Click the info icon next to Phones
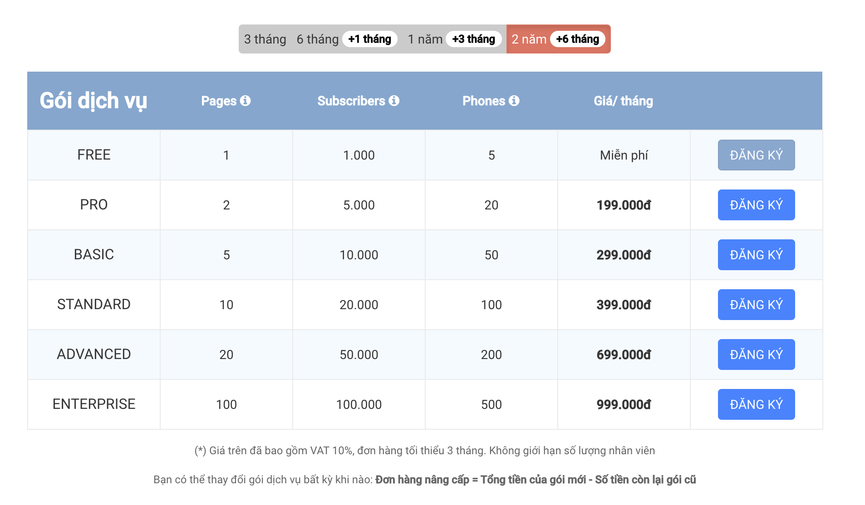The height and width of the screenshot is (505, 865). click(x=514, y=101)
